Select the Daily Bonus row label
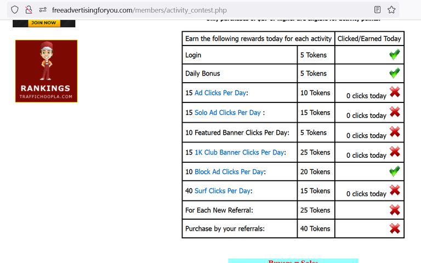421x263 pixels. 202,73
